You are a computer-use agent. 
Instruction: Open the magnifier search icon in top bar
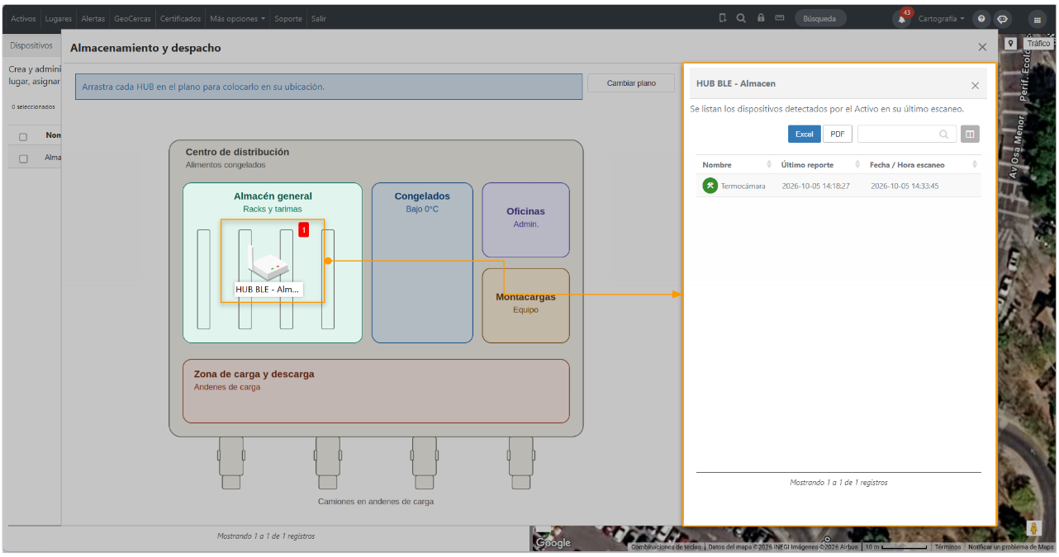click(741, 18)
